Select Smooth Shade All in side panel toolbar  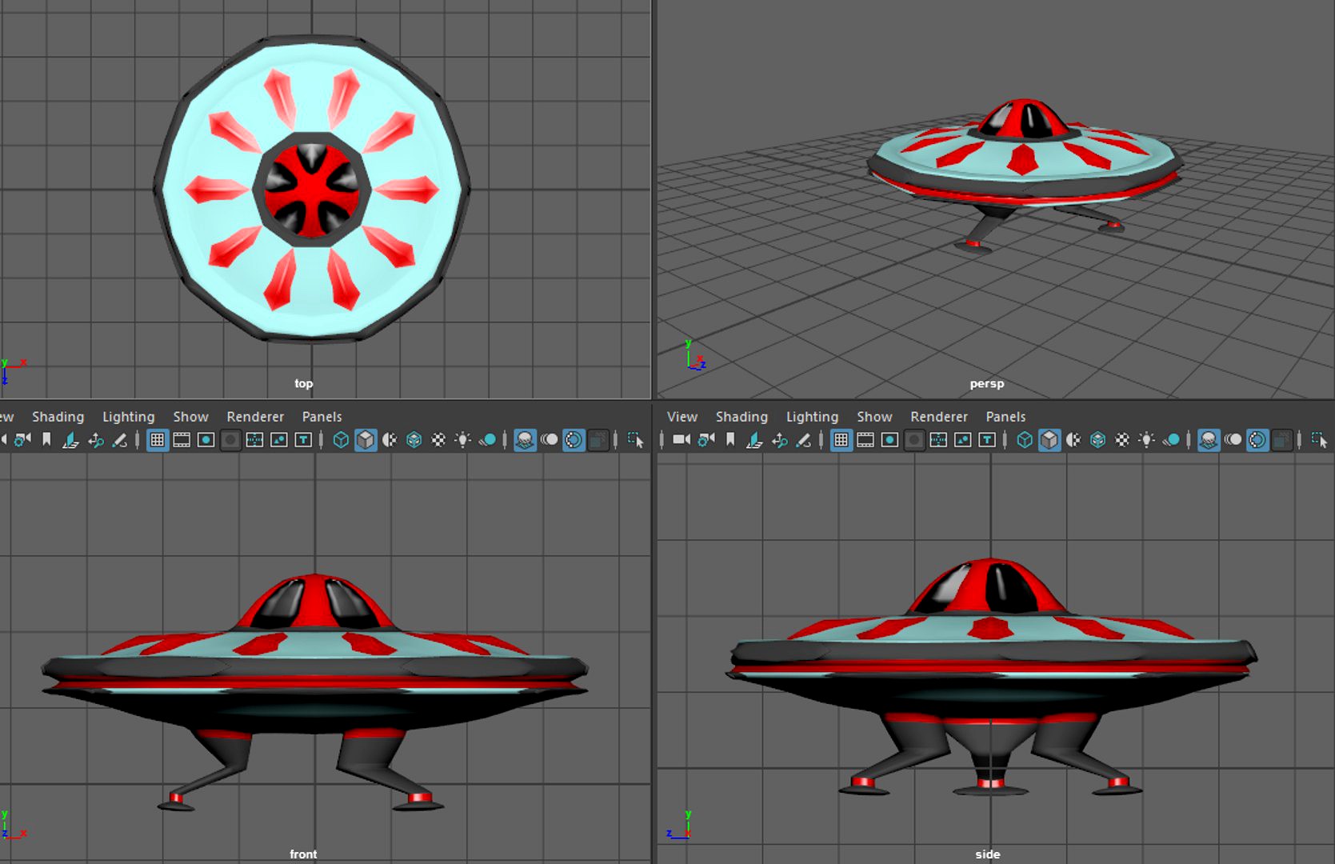click(x=1049, y=439)
